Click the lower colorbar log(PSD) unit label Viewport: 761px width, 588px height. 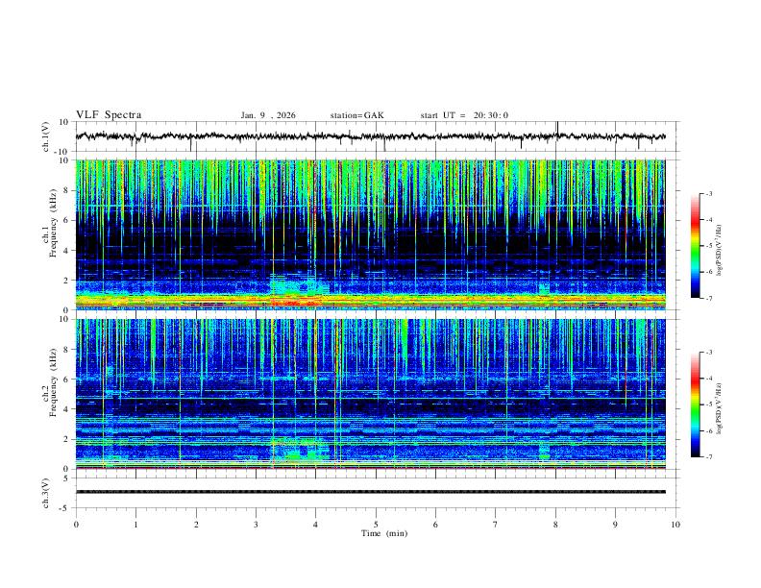point(720,409)
